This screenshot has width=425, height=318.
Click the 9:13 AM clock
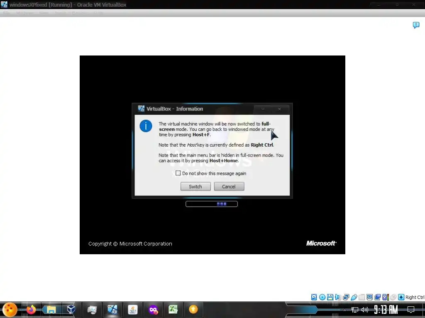pos(386,310)
